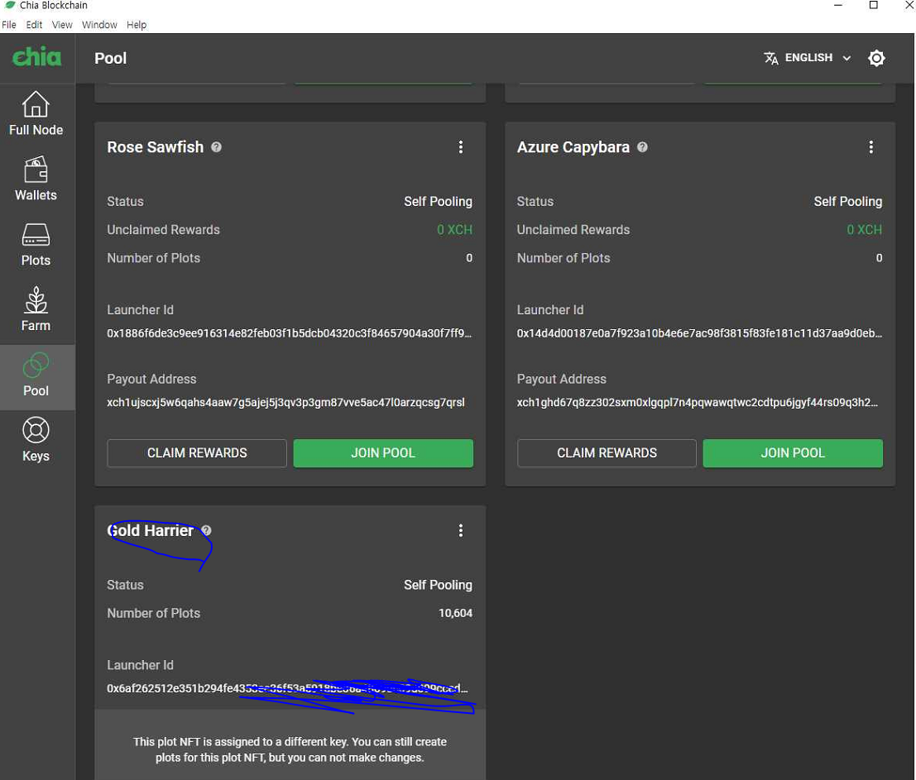Click the Gold Harrier Launcher Id value

pyautogui.click(x=287, y=688)
